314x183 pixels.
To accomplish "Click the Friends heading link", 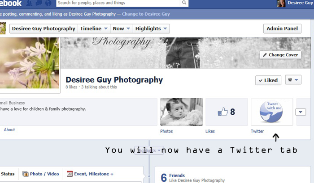I will [x=177, y=175].
